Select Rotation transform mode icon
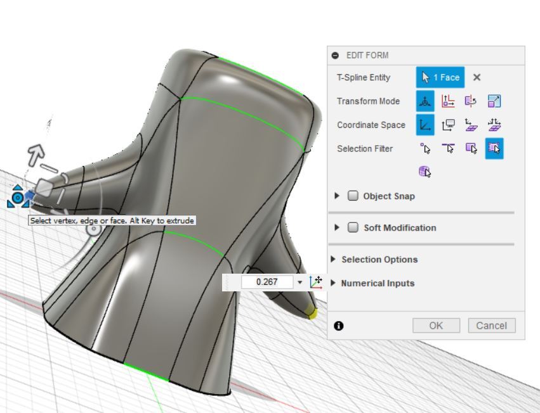Image resolution: width=540 pixels, height=413 pixels. click(x=471, y=101)
